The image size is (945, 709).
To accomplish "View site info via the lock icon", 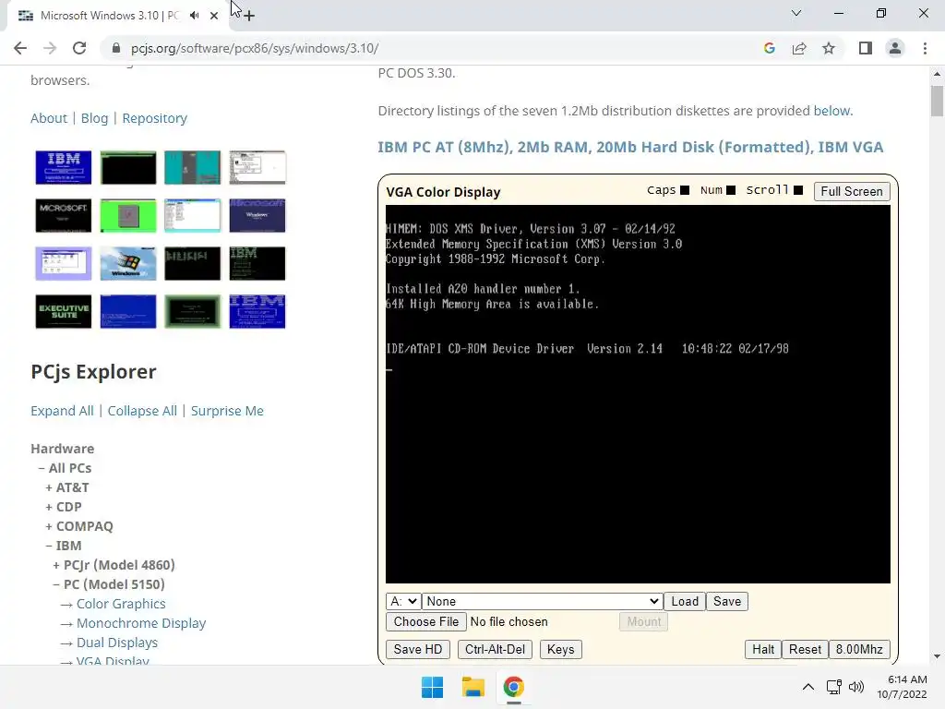I will tap(116, 48).
